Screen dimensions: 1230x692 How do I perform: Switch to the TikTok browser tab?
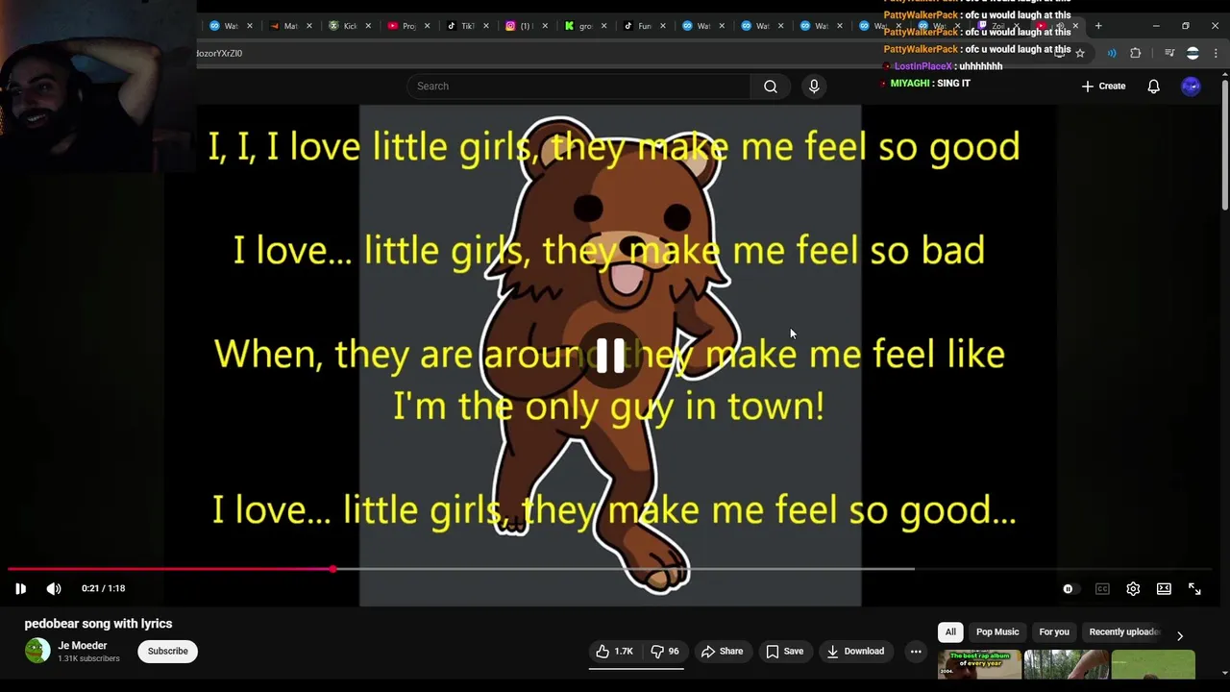point(461,26)
